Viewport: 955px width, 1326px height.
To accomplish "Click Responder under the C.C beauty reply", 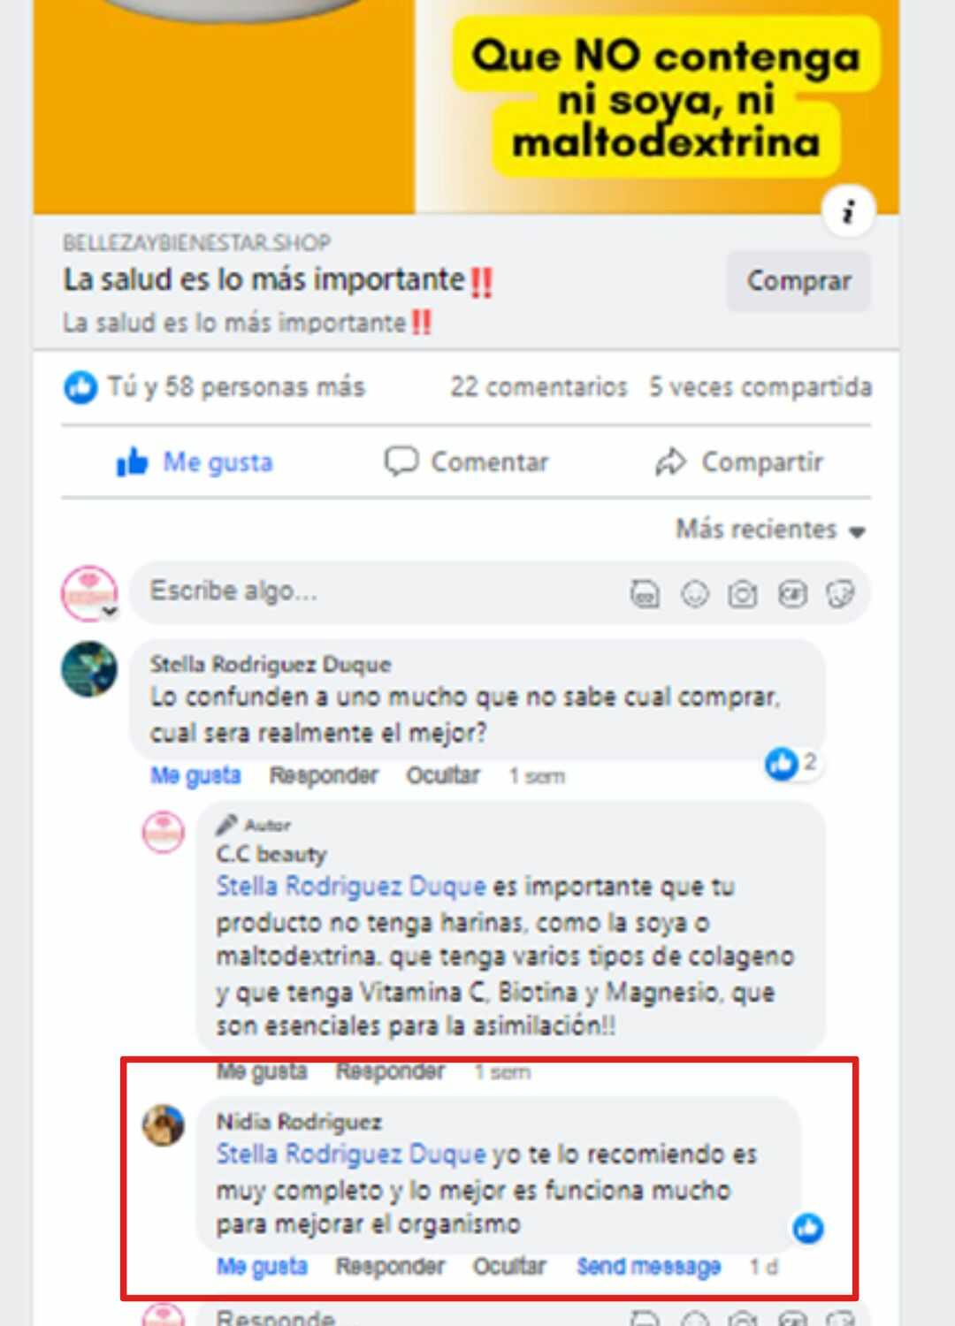I will click(390, 1071).
